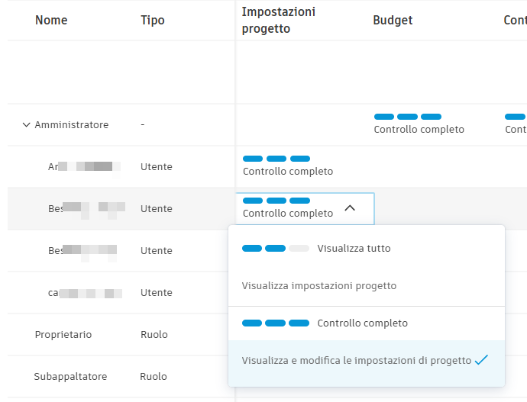Close the open Controllo completo dropdown arrow

point(350,208)
